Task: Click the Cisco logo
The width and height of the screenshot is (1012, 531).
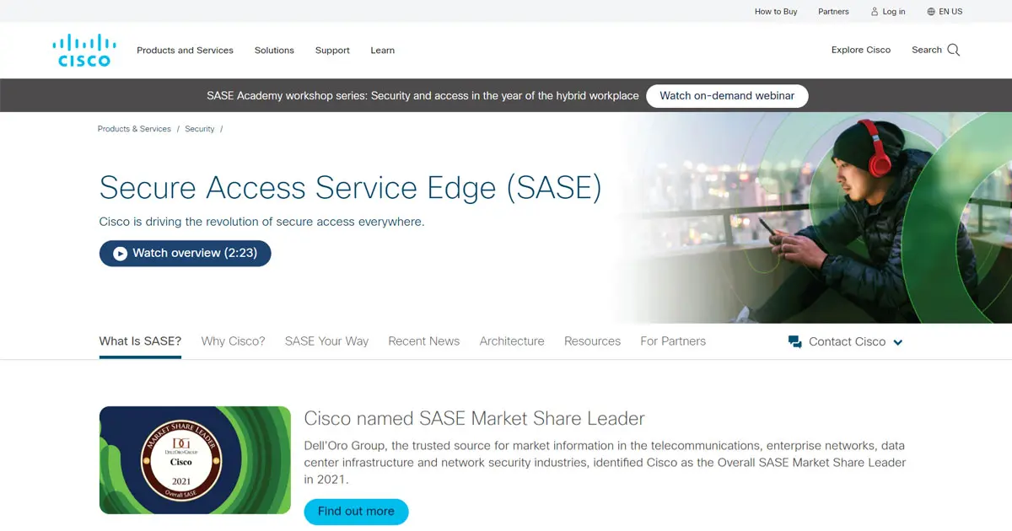Action: point(84,51)
